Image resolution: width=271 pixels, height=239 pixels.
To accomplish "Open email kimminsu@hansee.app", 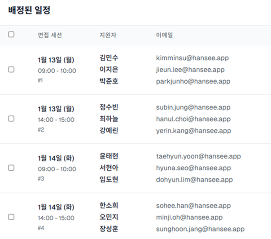I will [x=193, y=58].
